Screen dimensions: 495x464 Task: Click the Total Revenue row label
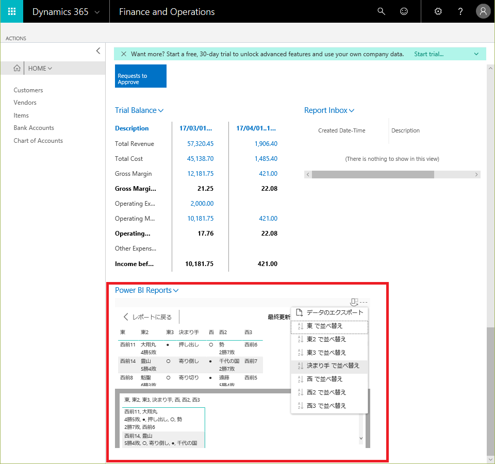[135, 144]
